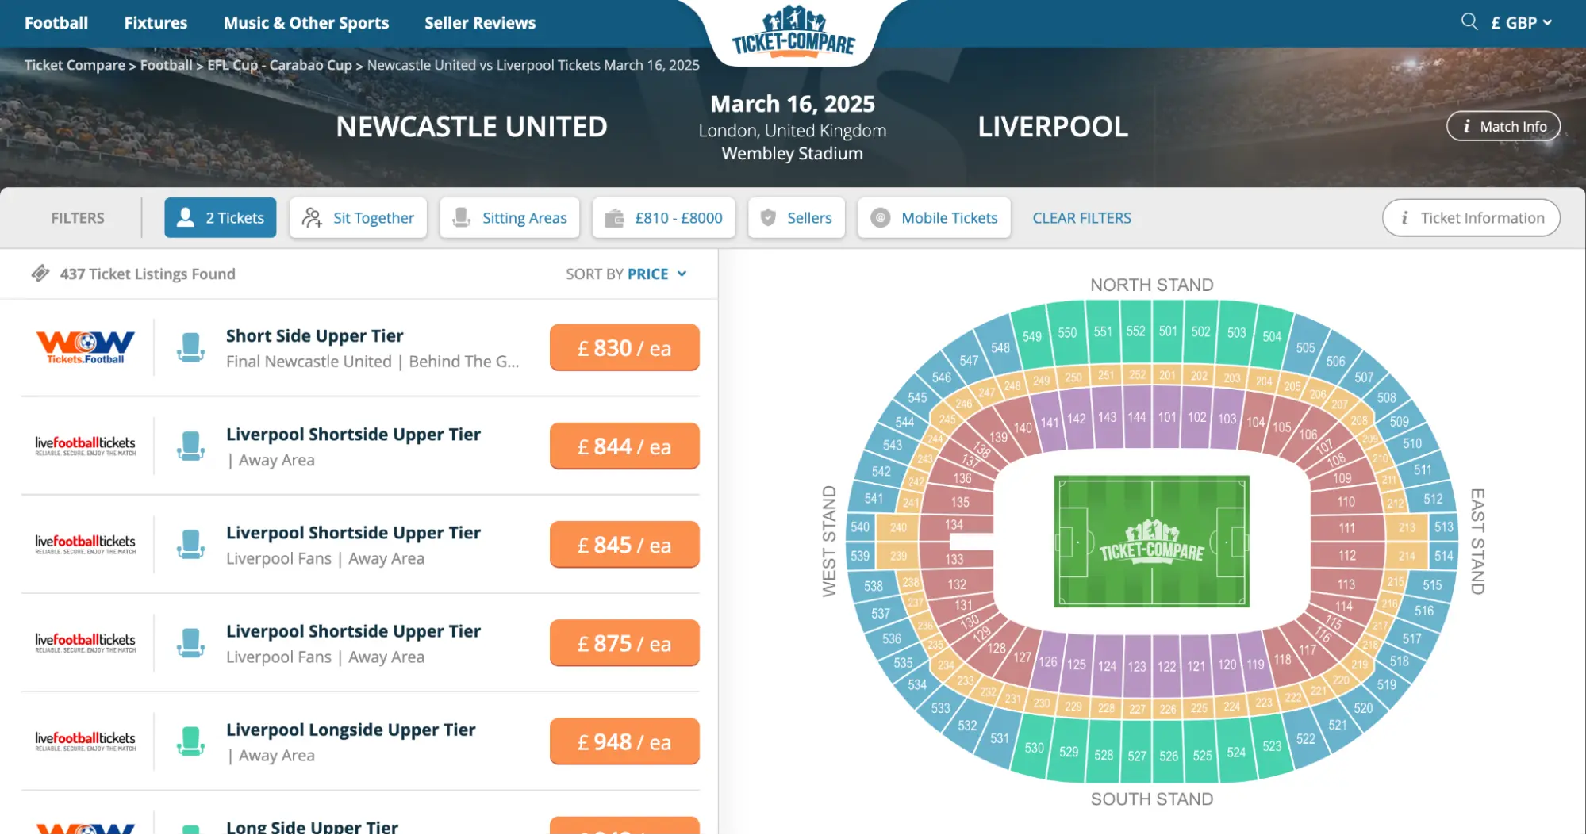1586x835 pixels.
Task: Toggle the Mobile Tickets filter
Action: (x=934, y=217)
